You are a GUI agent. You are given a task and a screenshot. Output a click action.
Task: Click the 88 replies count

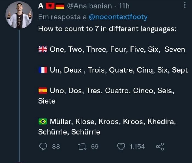coord(56,146)
